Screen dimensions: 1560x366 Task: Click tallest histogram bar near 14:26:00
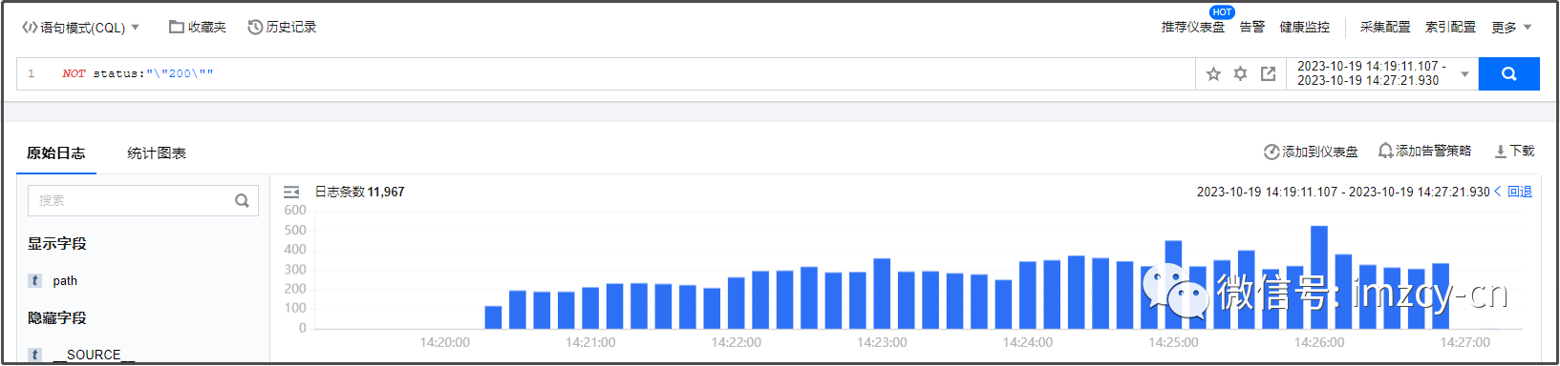(1319, 277)
